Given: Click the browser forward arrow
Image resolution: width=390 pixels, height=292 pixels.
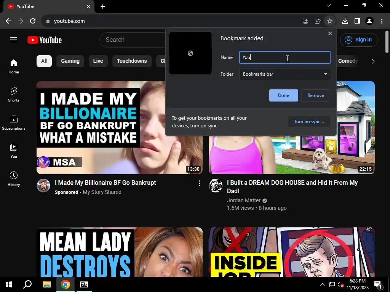Looking at the screenshot, I should click(21, 21).
